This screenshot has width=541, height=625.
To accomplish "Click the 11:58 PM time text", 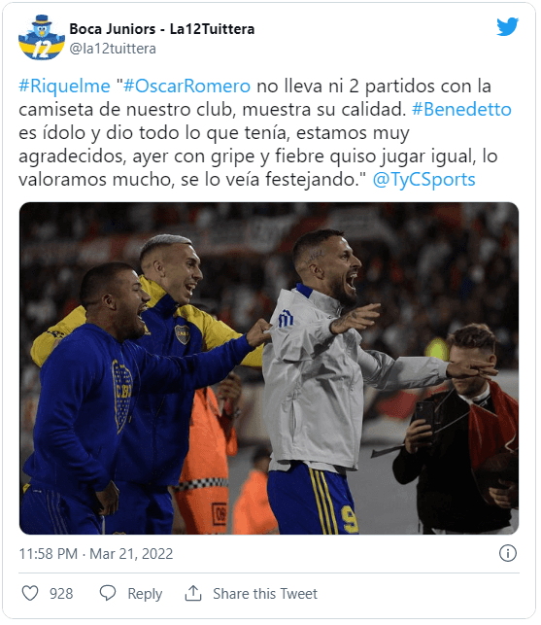I will 49,554.
